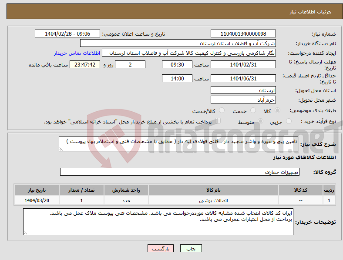Click the واحد شمارش column header
The height and width of the screenshot is (260, 343).
[x=126, y=190]
